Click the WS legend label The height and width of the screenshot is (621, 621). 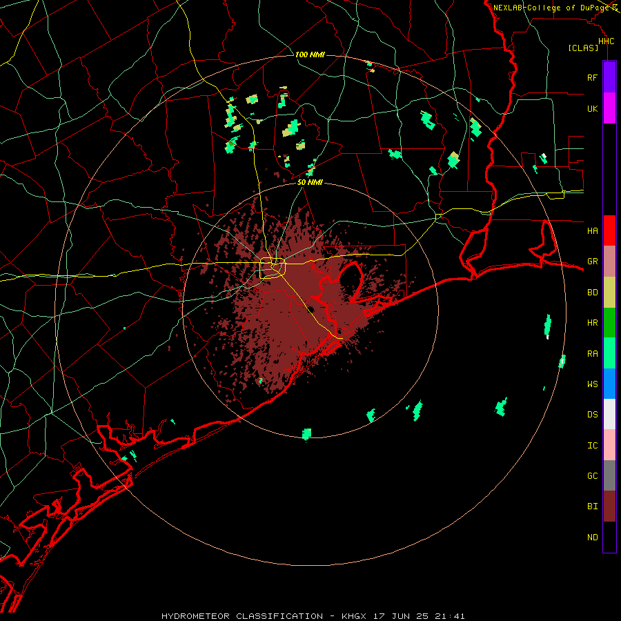point(592,384)
